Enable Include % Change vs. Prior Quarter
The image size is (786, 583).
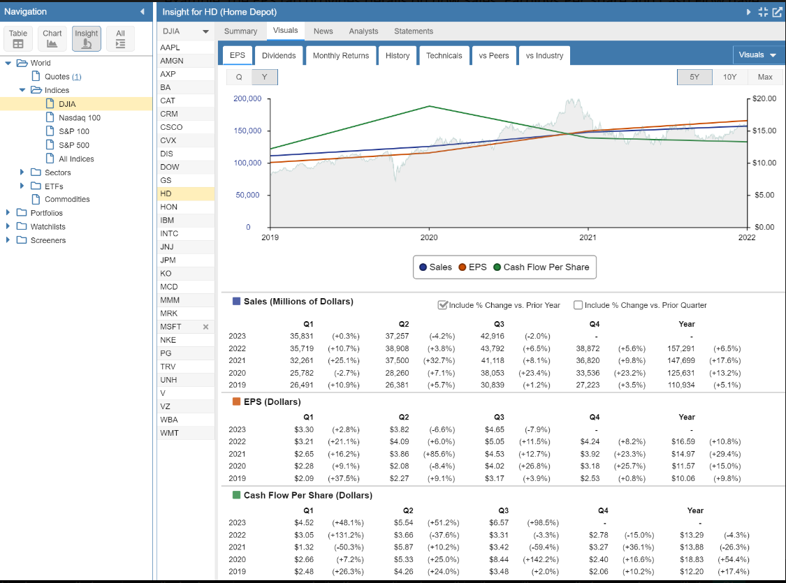(x=578, y=305)
